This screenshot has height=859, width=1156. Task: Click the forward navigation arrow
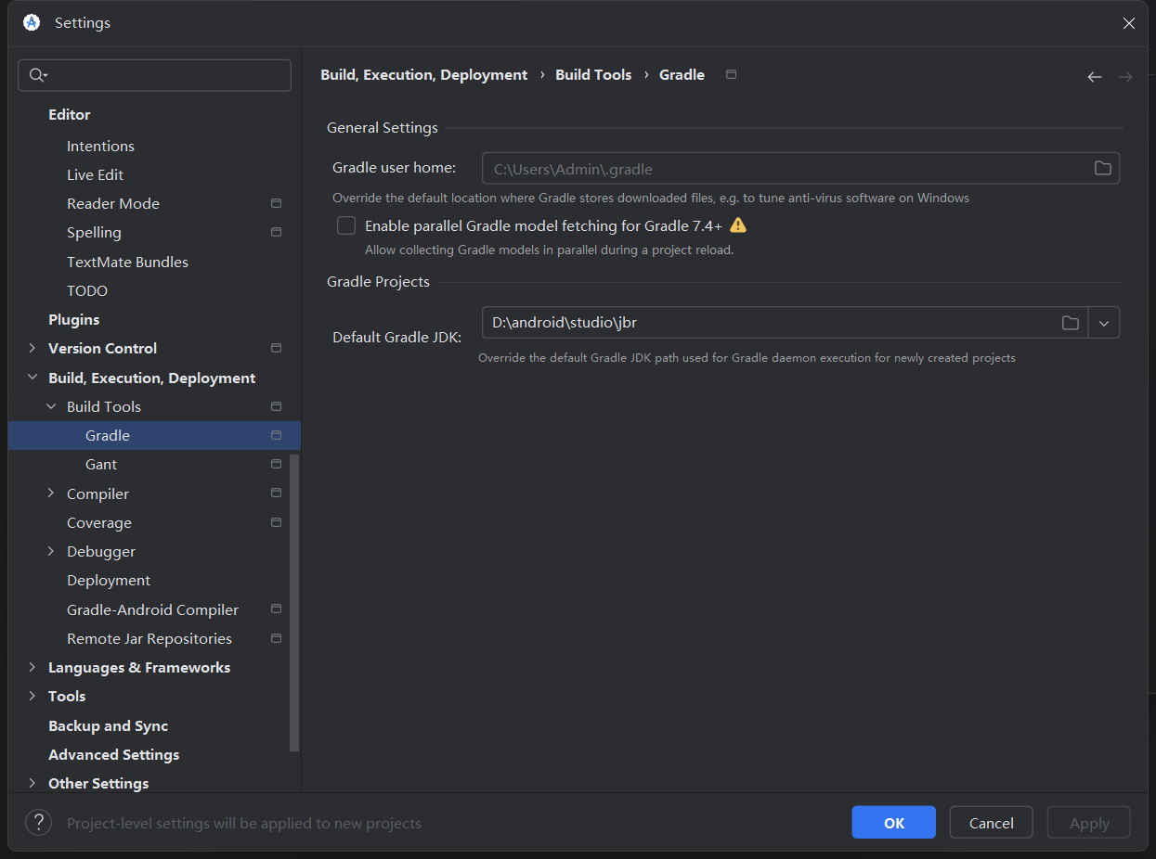point(1124,77)
